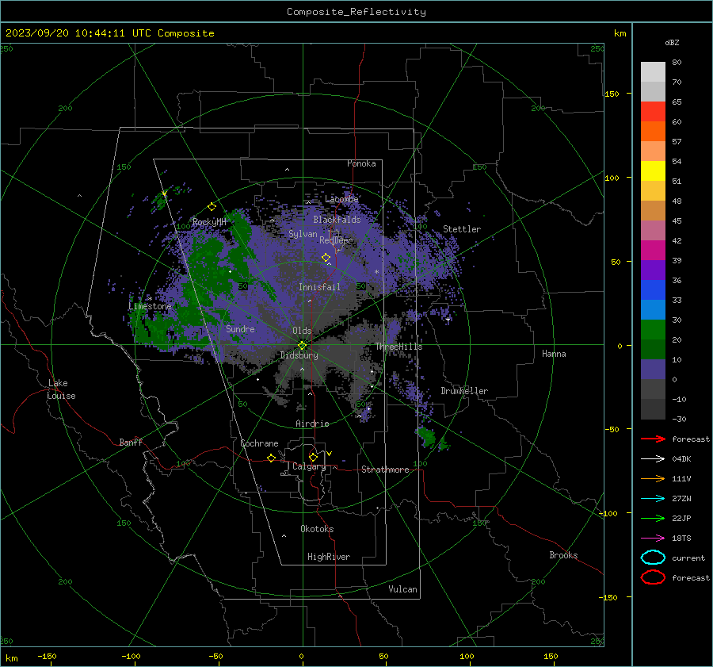The width and height of the screenshot is (713, 667).
Task: Click the Cochrane label
Action: pos(259,443)
